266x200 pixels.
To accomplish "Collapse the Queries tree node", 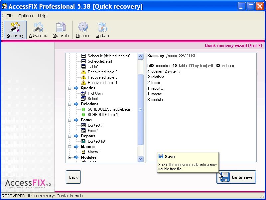I will [69, 88].
